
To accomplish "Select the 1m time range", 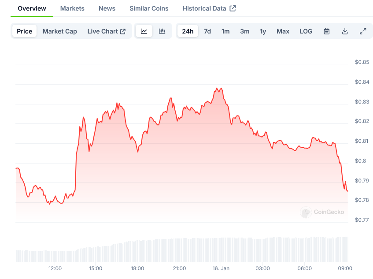I will click(x=225, y=31).
